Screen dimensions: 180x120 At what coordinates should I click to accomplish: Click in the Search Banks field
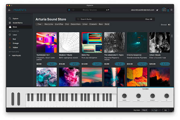coord(115,19)
